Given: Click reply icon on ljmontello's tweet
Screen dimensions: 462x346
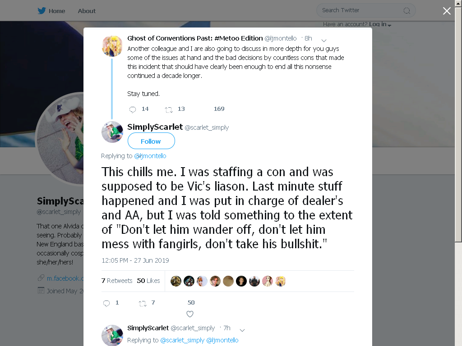Looking at the screenshot, I should [133, 110].
